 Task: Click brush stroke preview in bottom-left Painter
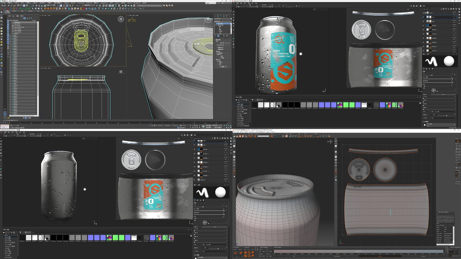(x=203, y=193)
